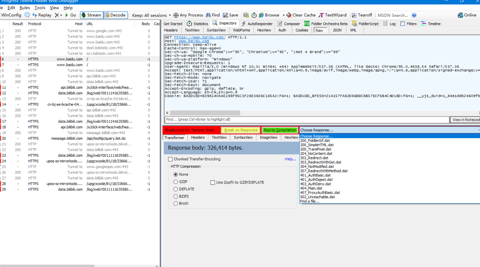Open the Tools menu

click(x=40, y=8)
